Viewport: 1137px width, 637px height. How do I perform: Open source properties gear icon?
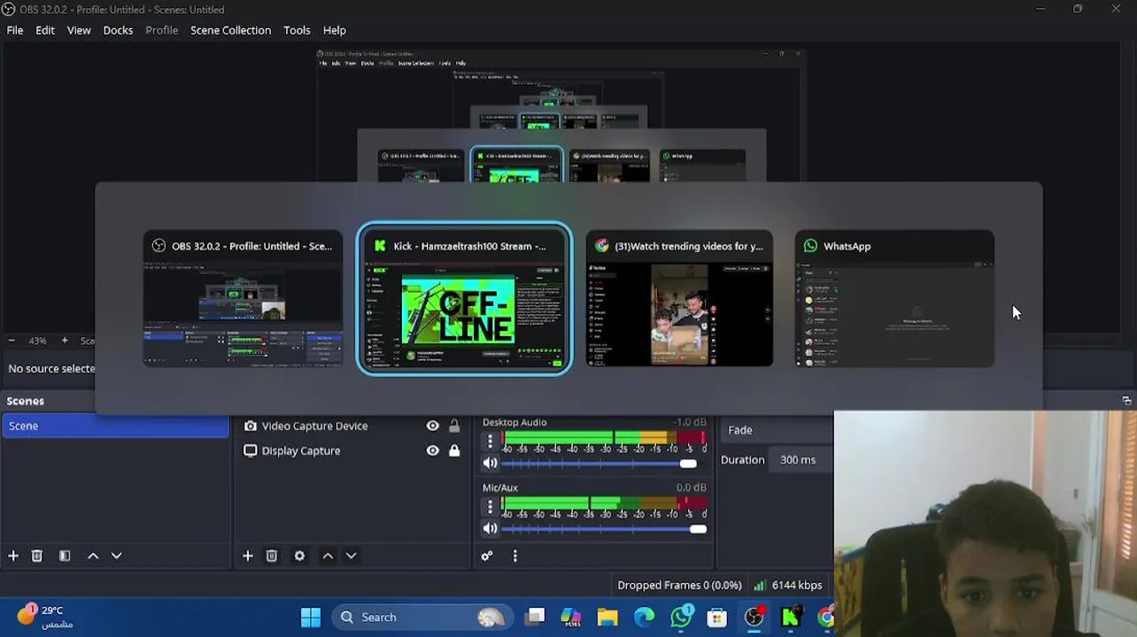coord(299,556)
